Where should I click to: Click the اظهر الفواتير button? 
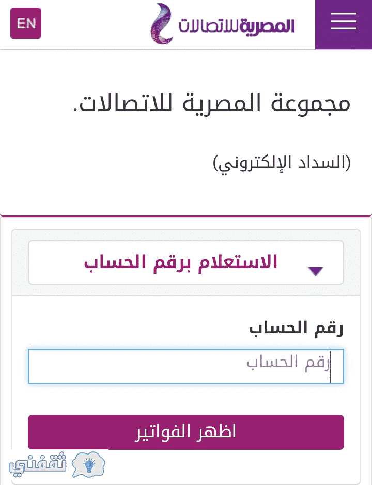point(186,432)
